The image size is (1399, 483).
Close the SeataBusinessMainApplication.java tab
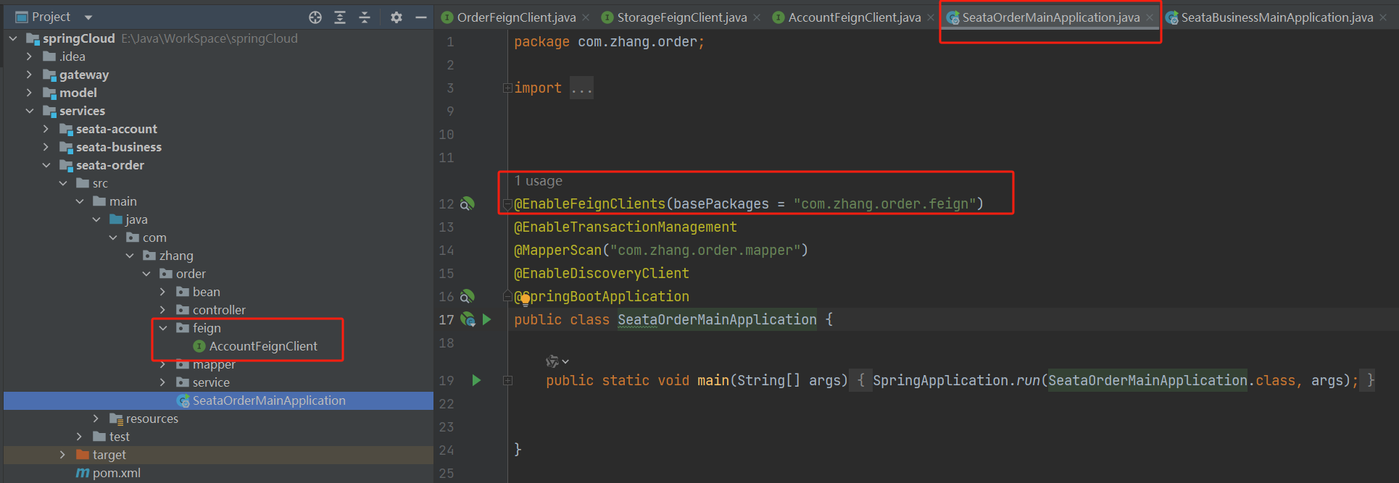click(1383, 17)
